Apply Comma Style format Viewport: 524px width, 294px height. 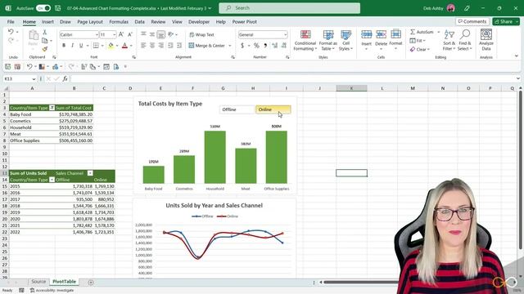[265, 46]
